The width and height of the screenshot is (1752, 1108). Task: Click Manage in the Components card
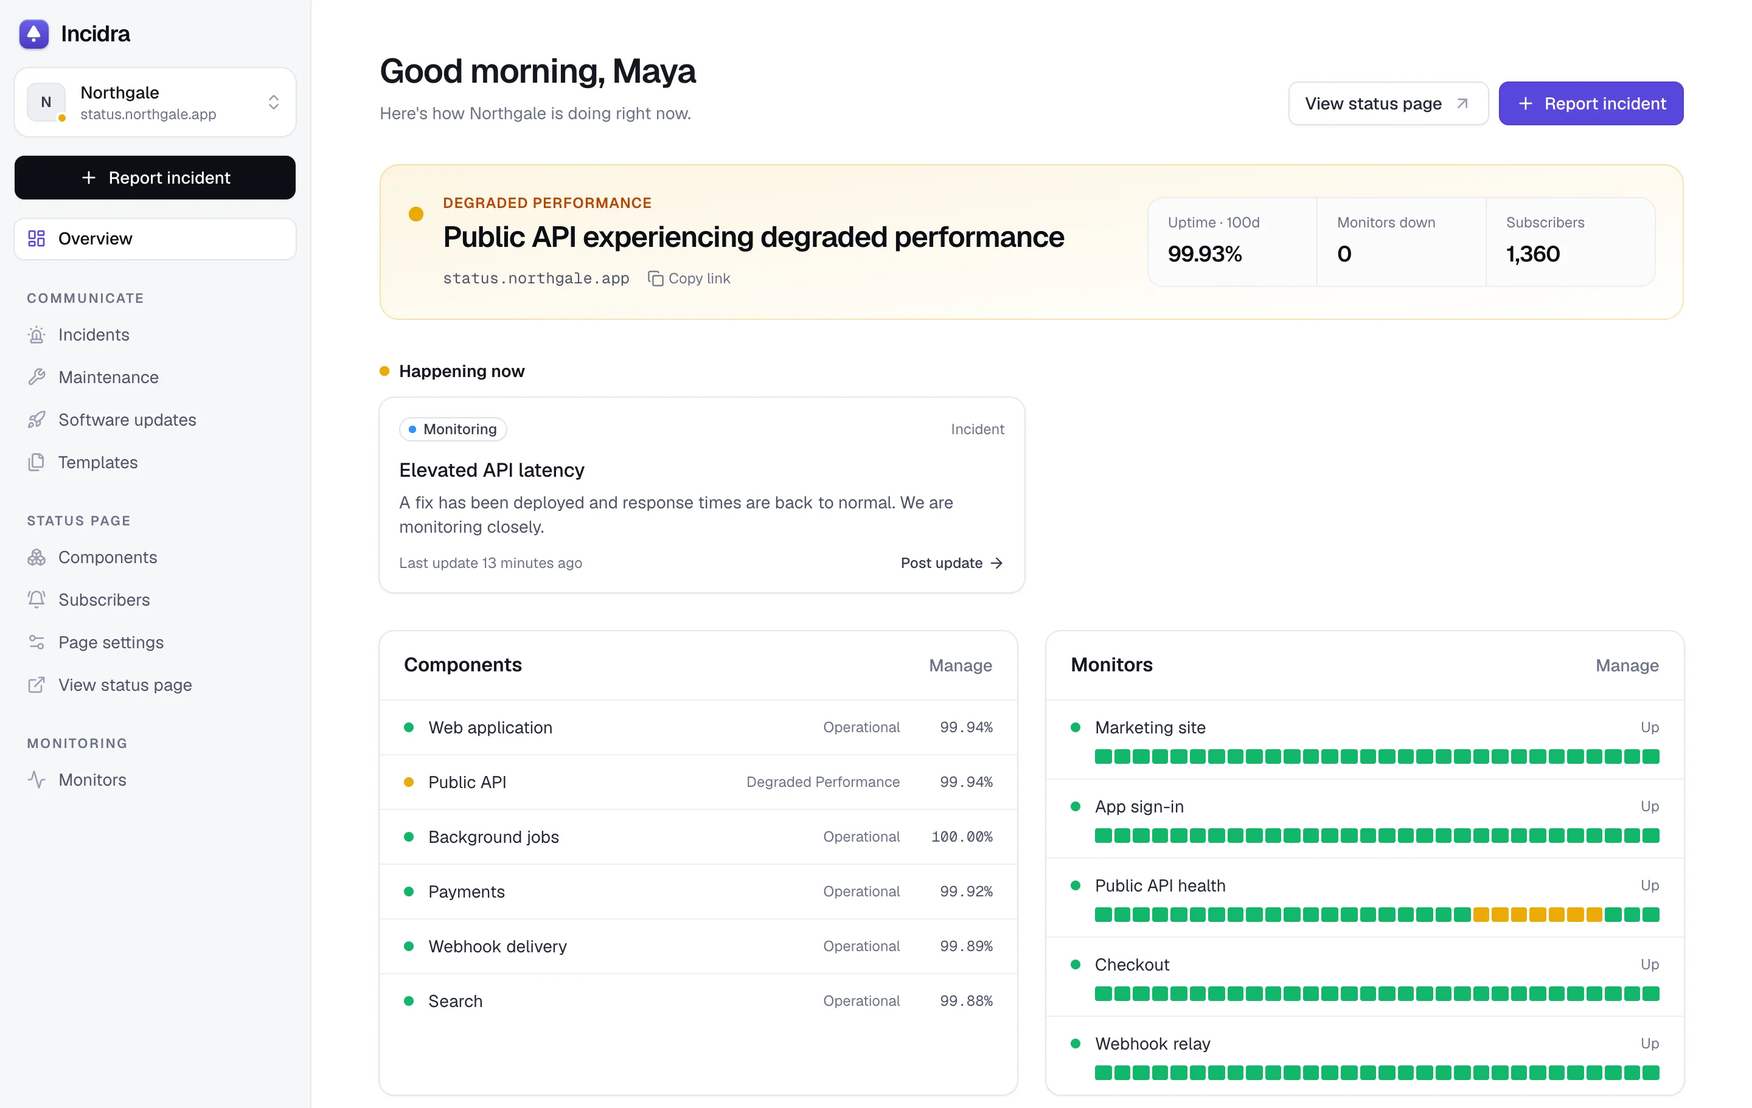(x=961, y=666)
